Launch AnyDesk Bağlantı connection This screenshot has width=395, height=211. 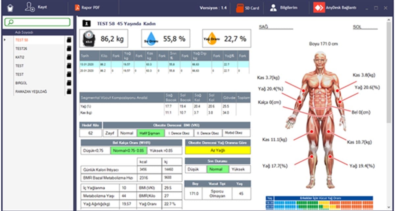[334, 8]
